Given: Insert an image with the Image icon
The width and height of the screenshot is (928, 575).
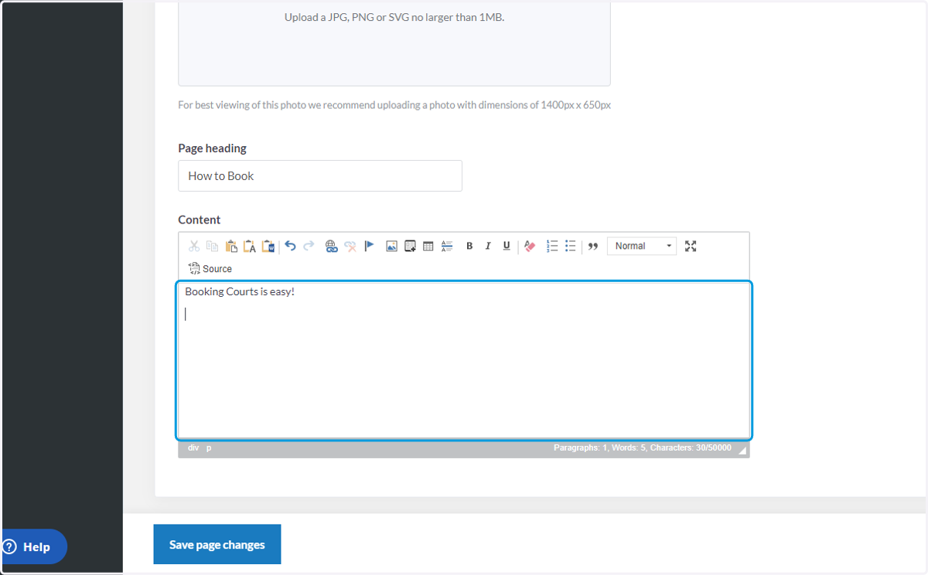Looking at the screenshot, I should [x=391, y=246].
